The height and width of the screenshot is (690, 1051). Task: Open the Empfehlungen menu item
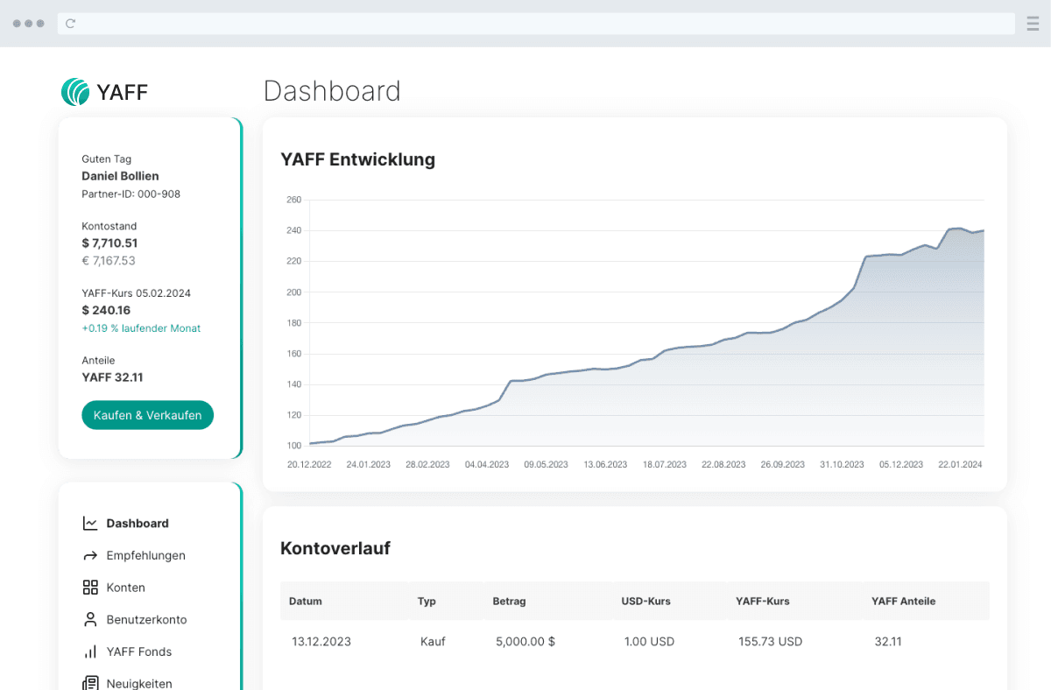tap(145, 556)
